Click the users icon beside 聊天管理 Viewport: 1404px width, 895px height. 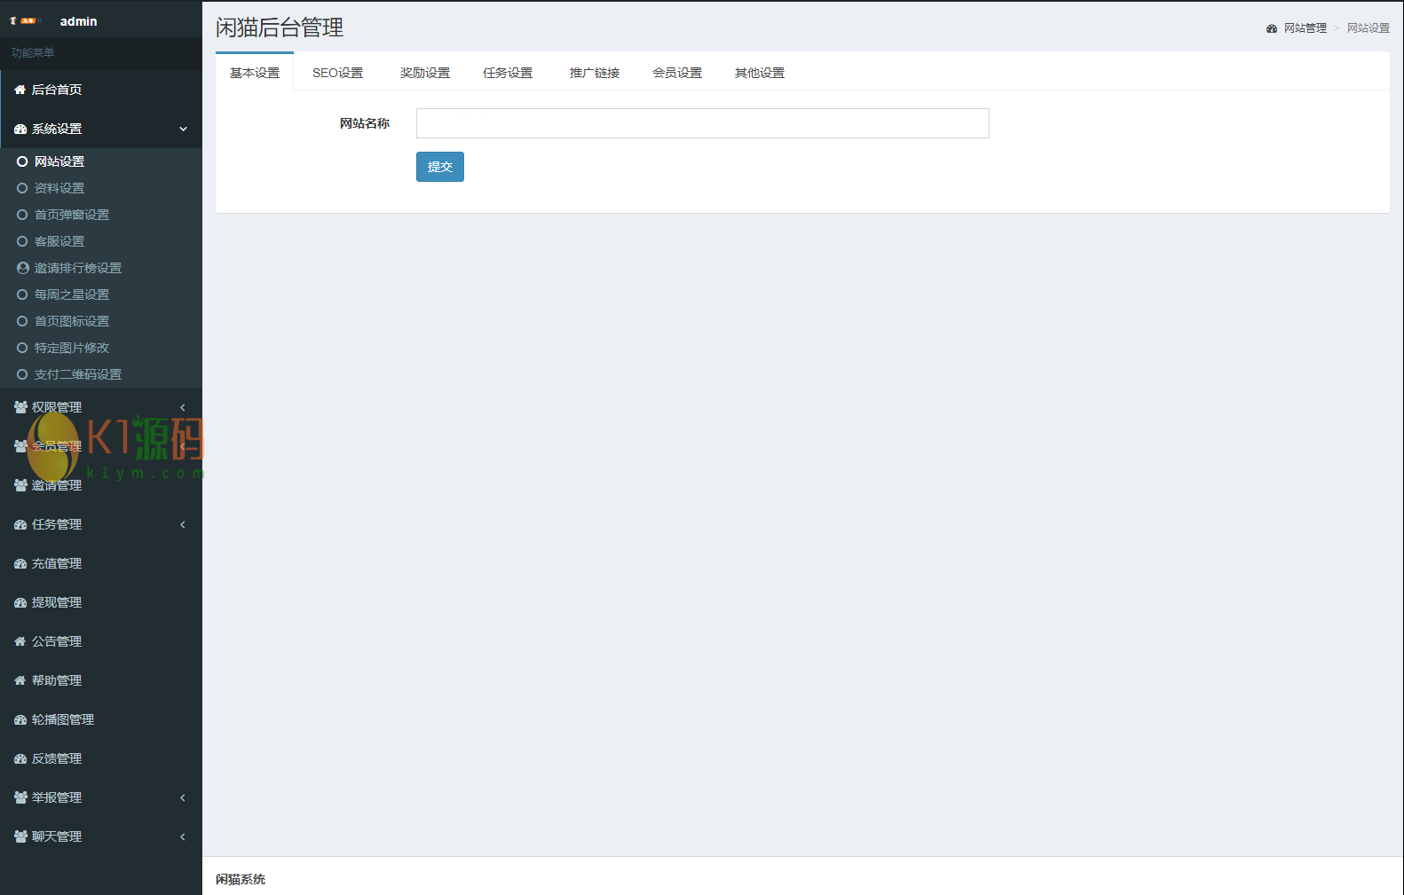[20, 836]
